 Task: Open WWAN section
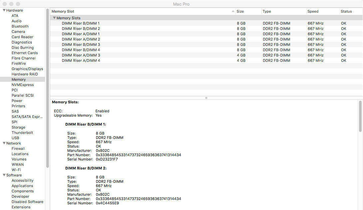18,164
